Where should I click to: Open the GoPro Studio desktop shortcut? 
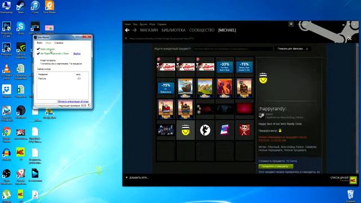click(x=35, y=28)
